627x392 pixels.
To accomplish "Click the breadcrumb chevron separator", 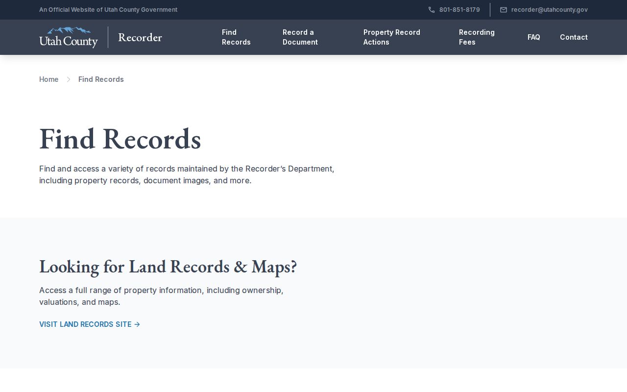I will [x=69, y=79].
